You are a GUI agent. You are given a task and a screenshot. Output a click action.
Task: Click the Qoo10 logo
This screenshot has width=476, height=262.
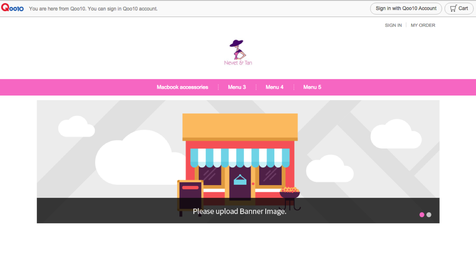pos(12,8)
